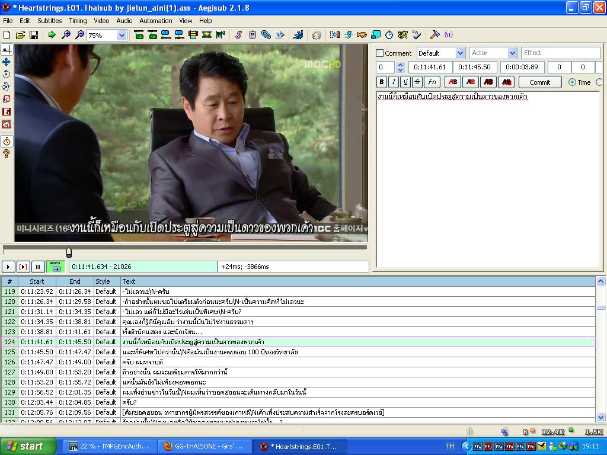607x455 pixels.
Task: Pause the video playback
Action: point(38,267)
